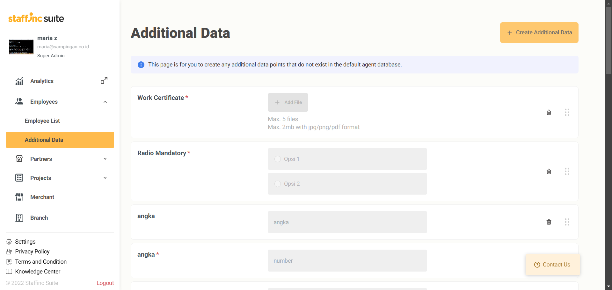Click the Radio Mandatory trash icon
Viewport: 612px width, 290px height.
[549, 171]
